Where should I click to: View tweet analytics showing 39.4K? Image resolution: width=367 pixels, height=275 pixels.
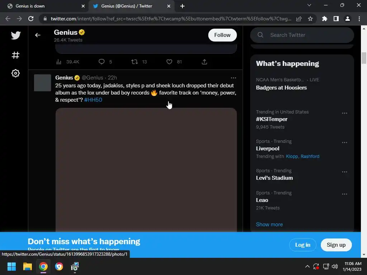pos(68,62)
